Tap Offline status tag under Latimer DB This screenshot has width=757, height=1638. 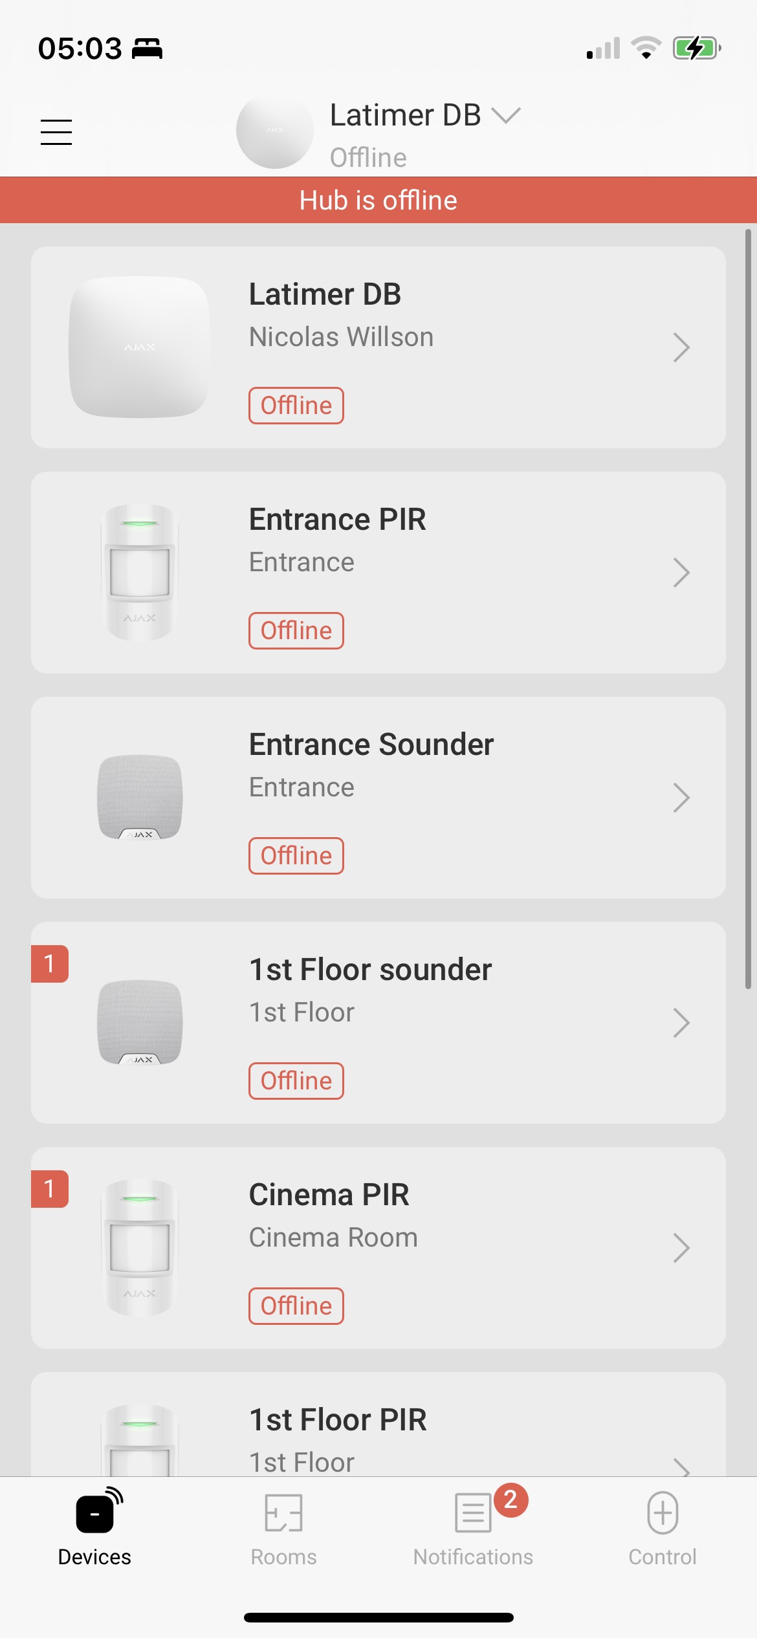296,406
